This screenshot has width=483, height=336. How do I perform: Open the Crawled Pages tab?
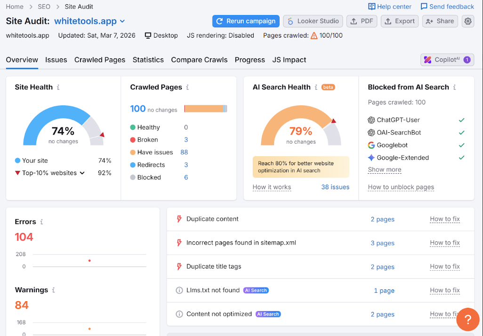tap(100, 60)
